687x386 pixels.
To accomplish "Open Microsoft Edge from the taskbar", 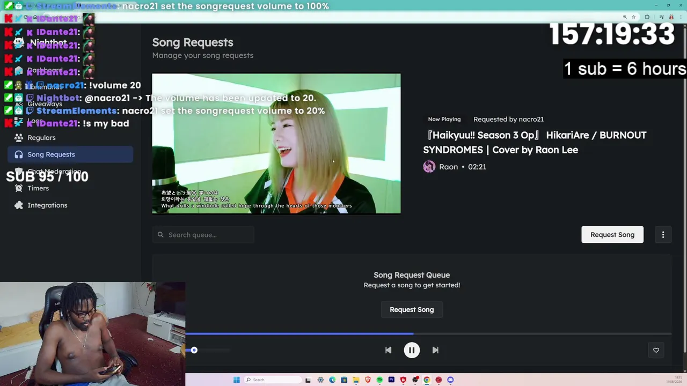I will [x=332, y=380].
